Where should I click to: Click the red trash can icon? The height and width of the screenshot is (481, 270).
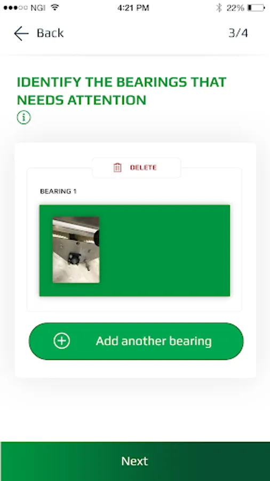pyautogui.click(x=117, y=167)
